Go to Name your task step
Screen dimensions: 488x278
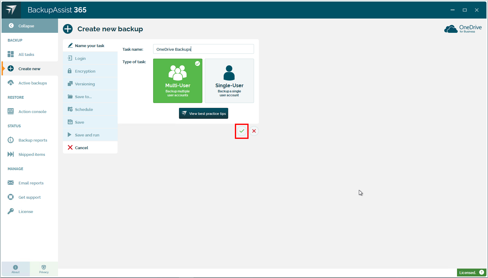click(90, 46)
